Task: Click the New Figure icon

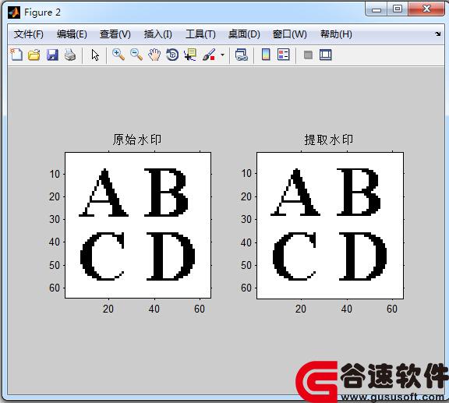Action: 16,55
